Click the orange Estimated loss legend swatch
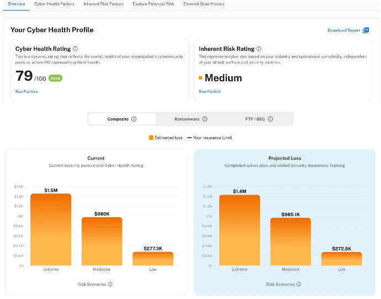Image resolution: width=381 pixels, height=299 pixels. point(151,137)
